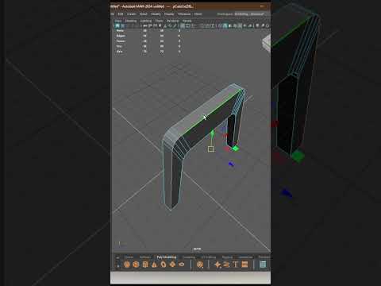This screenshot has height=286, width=381.
Task: Click the green Y-axis manipulator arrow
Action: tap(212, 133)
